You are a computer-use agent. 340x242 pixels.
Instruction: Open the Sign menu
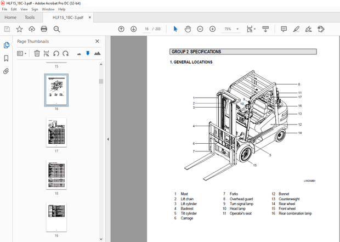click(35, 9)
